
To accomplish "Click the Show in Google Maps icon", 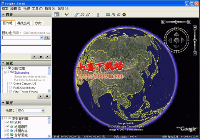I will [x=119, y=15].
